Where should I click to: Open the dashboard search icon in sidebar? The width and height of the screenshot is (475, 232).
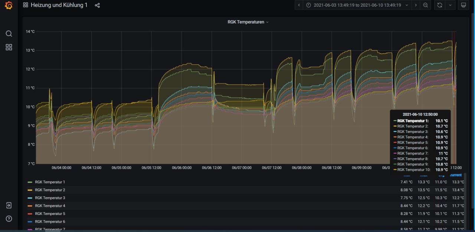[9, 34]
